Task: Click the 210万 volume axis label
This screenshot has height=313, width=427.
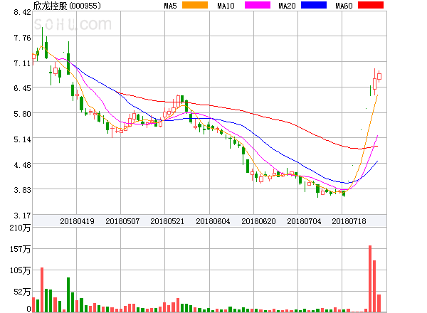Action: point(20,228)
